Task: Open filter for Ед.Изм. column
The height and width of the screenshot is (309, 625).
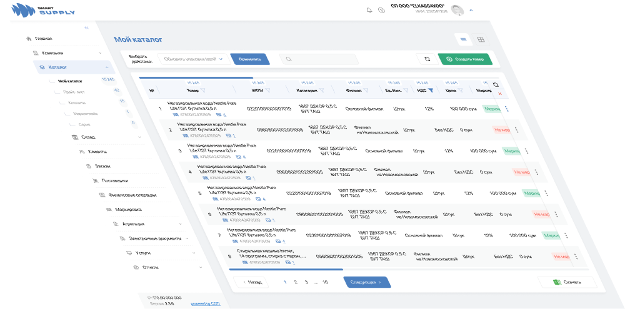Action: tap(406, 91)
